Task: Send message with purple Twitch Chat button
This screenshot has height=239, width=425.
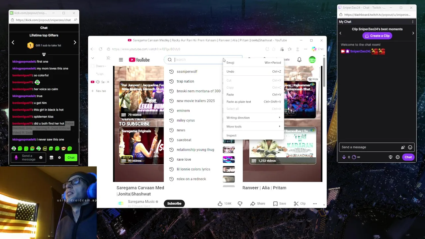Action: pyautogui.click(x=408, y=157)
